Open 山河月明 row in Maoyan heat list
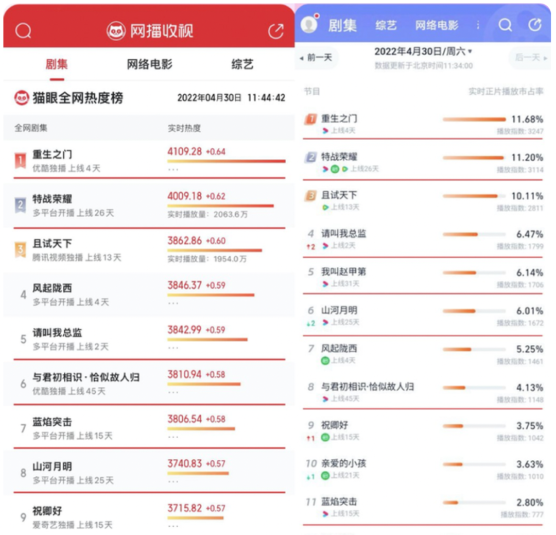556x535 pixels. (x=149, y=473)
